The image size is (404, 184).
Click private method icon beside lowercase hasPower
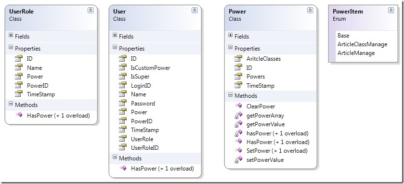tap(238, 133)
